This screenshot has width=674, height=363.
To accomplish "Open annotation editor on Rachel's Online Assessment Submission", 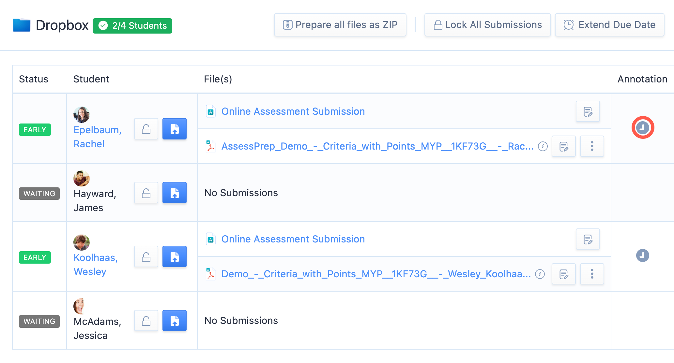I will [x=588, y=111].
